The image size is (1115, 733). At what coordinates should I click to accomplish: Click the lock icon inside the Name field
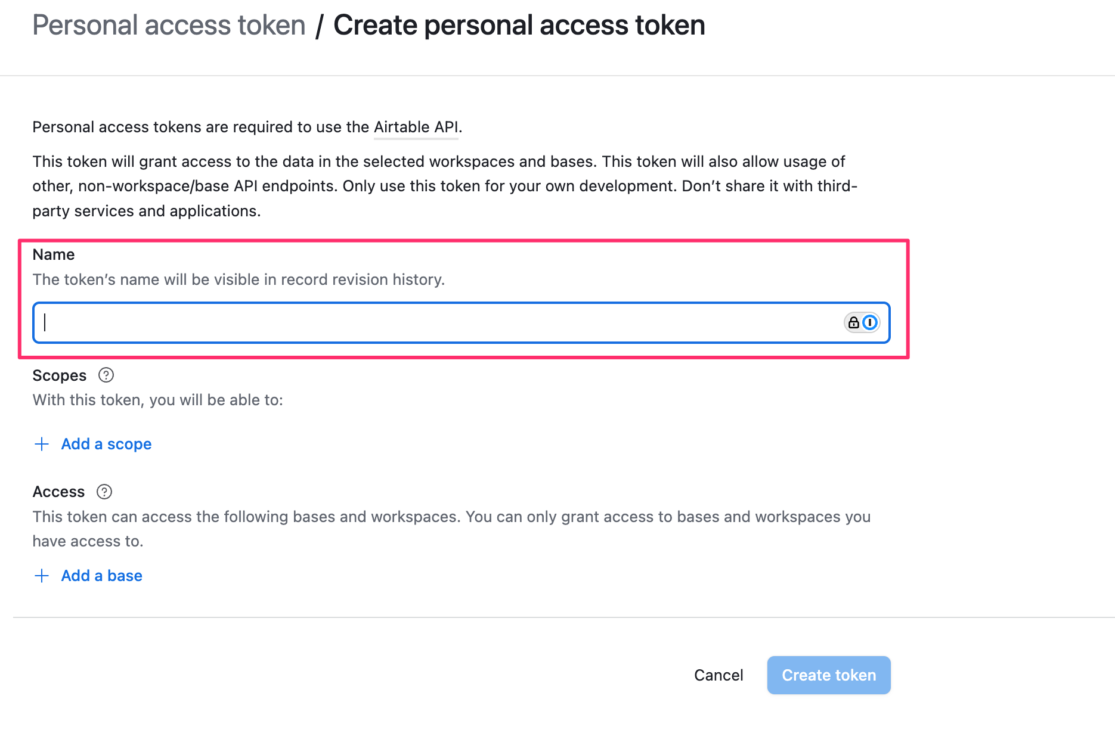854,322
